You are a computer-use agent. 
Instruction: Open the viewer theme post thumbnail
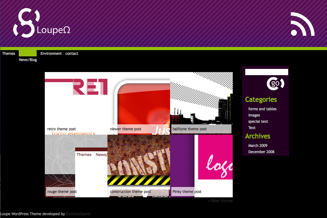(x=139, y=103)
